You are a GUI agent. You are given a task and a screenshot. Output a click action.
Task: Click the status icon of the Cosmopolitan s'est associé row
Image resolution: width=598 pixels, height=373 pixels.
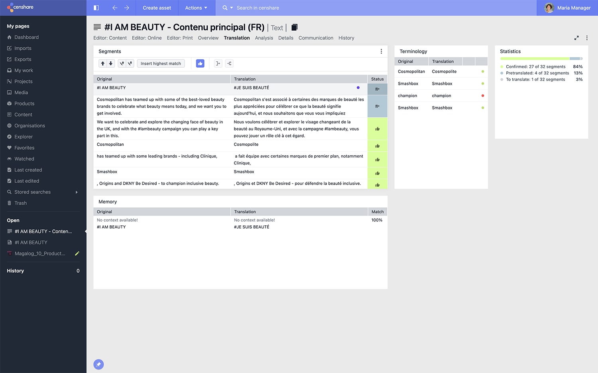pos(377,106)
